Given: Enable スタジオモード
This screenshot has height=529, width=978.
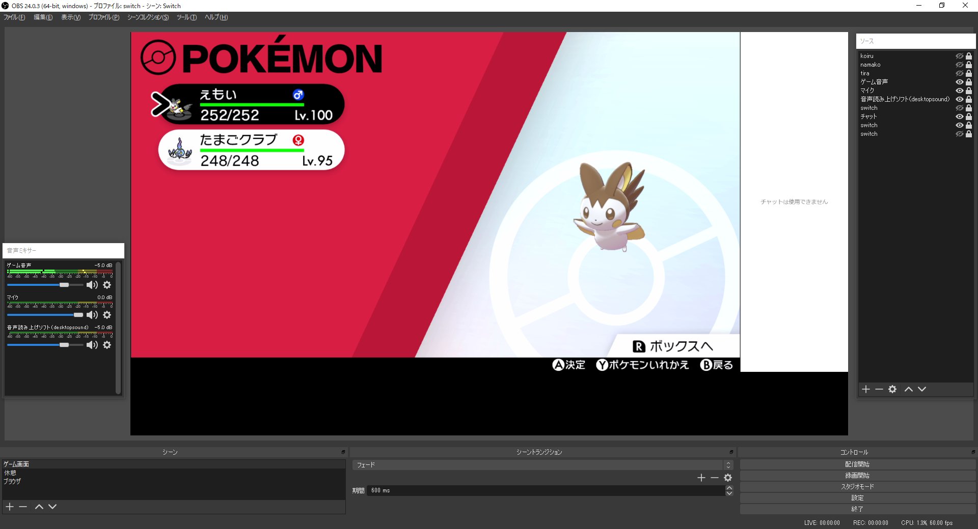Looking at the screenshot, I should tap(857, 487).
